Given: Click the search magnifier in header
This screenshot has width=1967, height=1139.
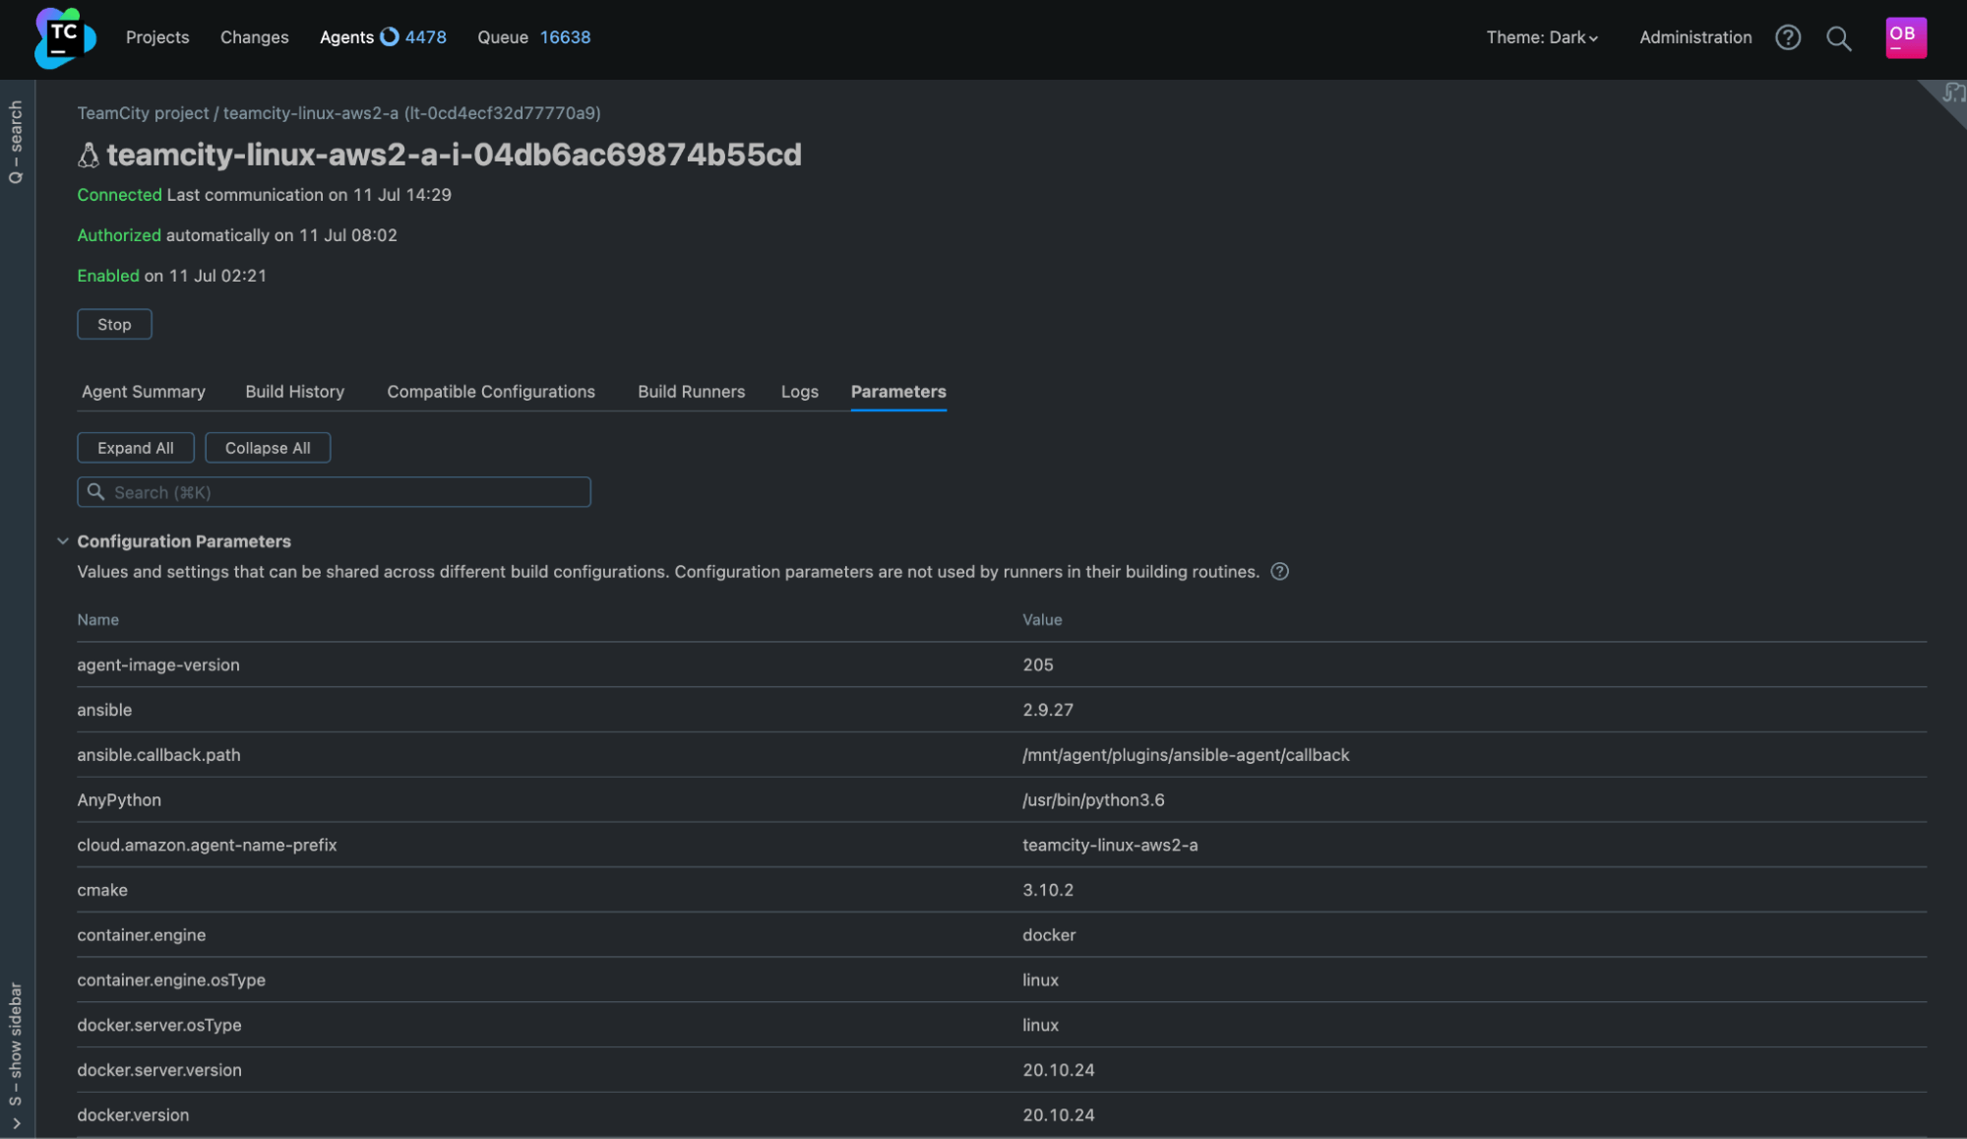Looking at the screenshot, I should point(1838,38).
